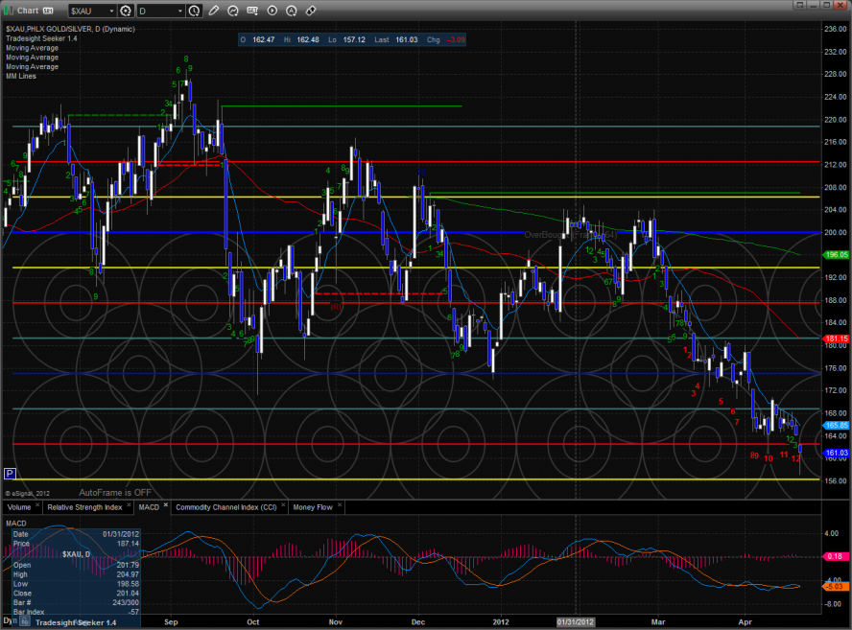Toggle the AutoFrame is OFF label

(x=115, y=492)
